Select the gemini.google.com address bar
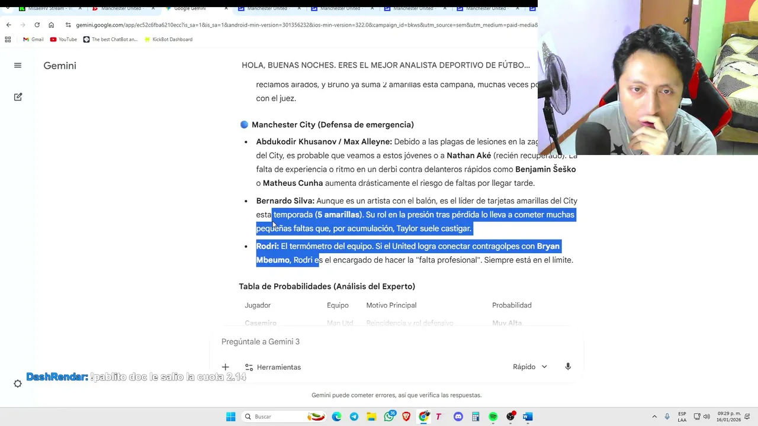Image resolution: width=758 pixels, height=426 pixels. point(306,25)
